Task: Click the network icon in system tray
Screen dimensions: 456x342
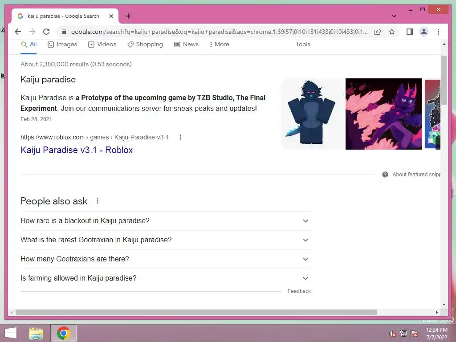Action: (x=403, y=334)
